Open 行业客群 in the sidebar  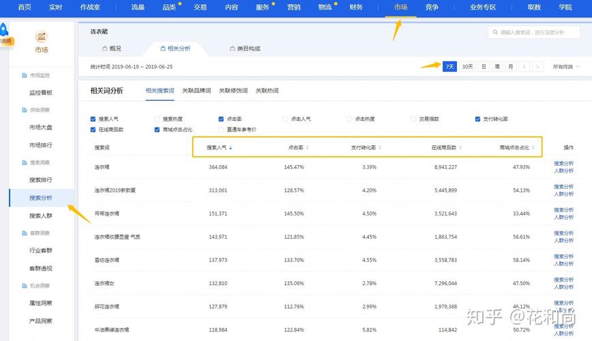coord(41,250)
